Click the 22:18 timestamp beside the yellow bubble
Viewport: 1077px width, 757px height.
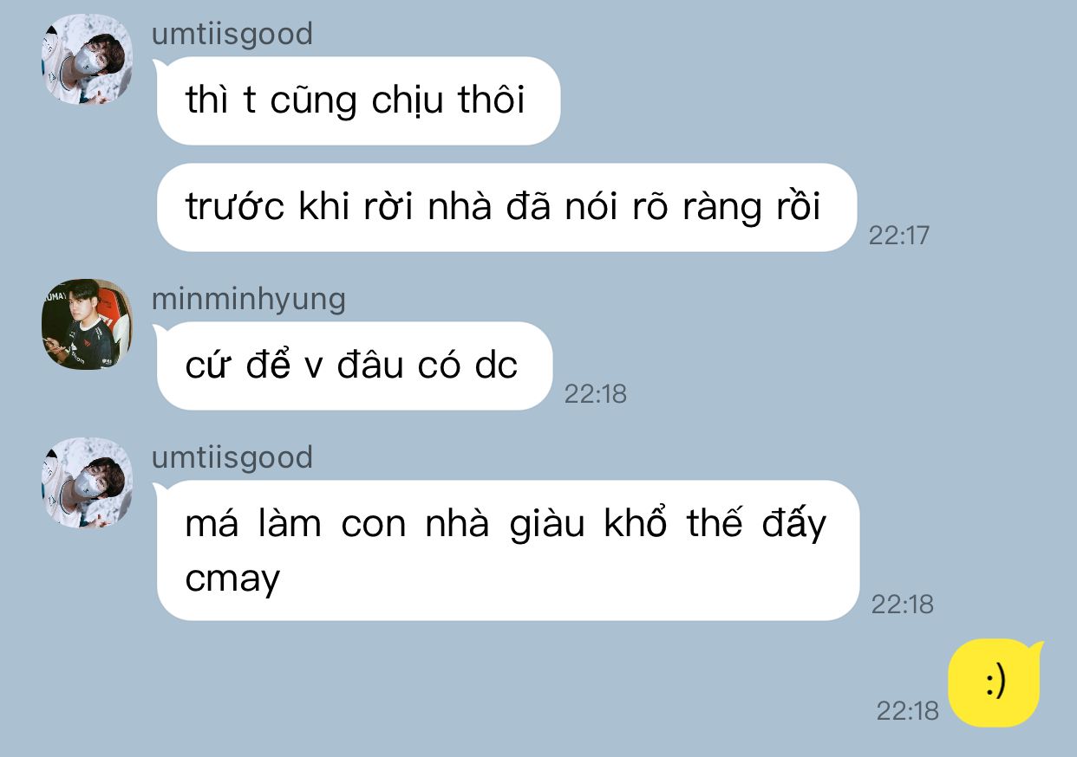pyautogui.click(x=907, y=710)
